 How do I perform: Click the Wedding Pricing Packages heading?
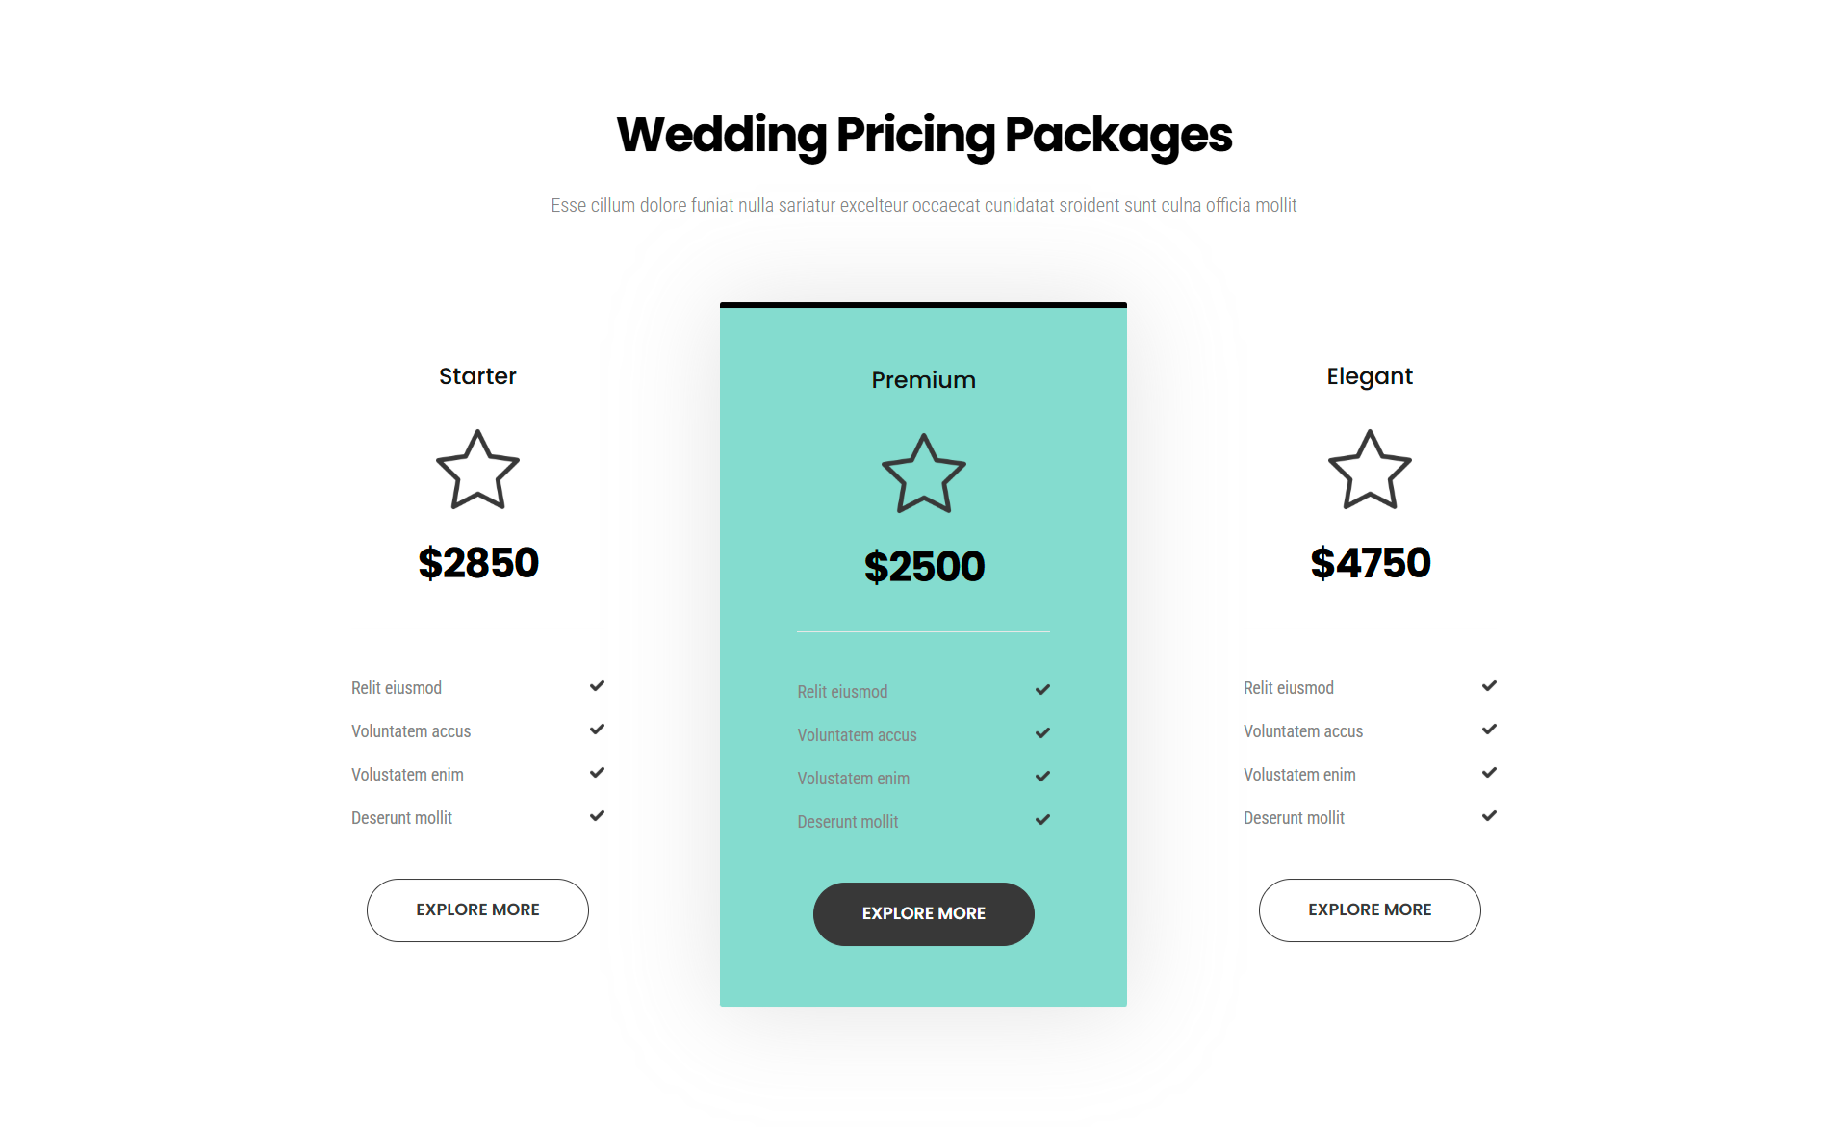point(924,135)
